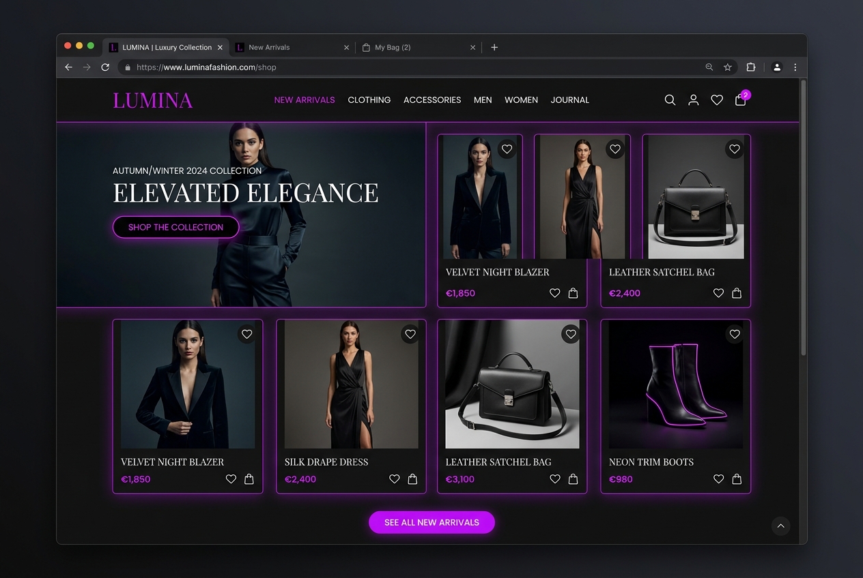The image size is (863, 578).
Task: Add Neon Trim Boots to bag via bag icon
Action: (737, 479)
